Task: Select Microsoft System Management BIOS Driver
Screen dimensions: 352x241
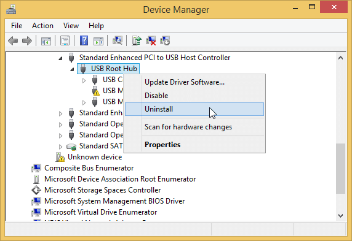Action: 114,201
